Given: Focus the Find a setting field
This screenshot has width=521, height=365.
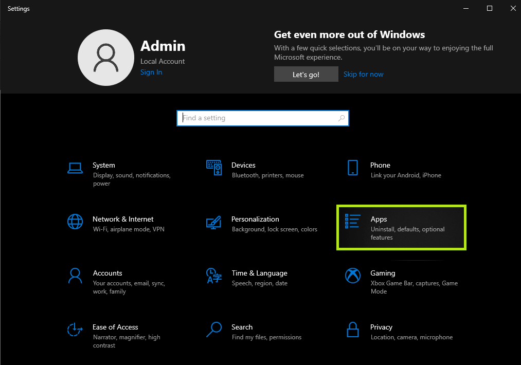Looking at the screenshot, I should tap(262, 118).
